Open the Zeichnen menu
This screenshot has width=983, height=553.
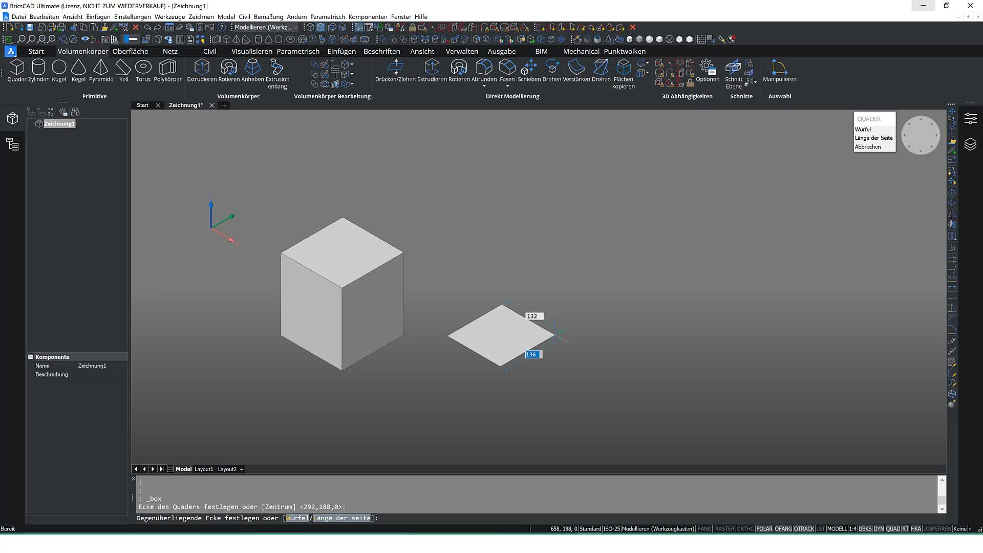pos(201,17)
